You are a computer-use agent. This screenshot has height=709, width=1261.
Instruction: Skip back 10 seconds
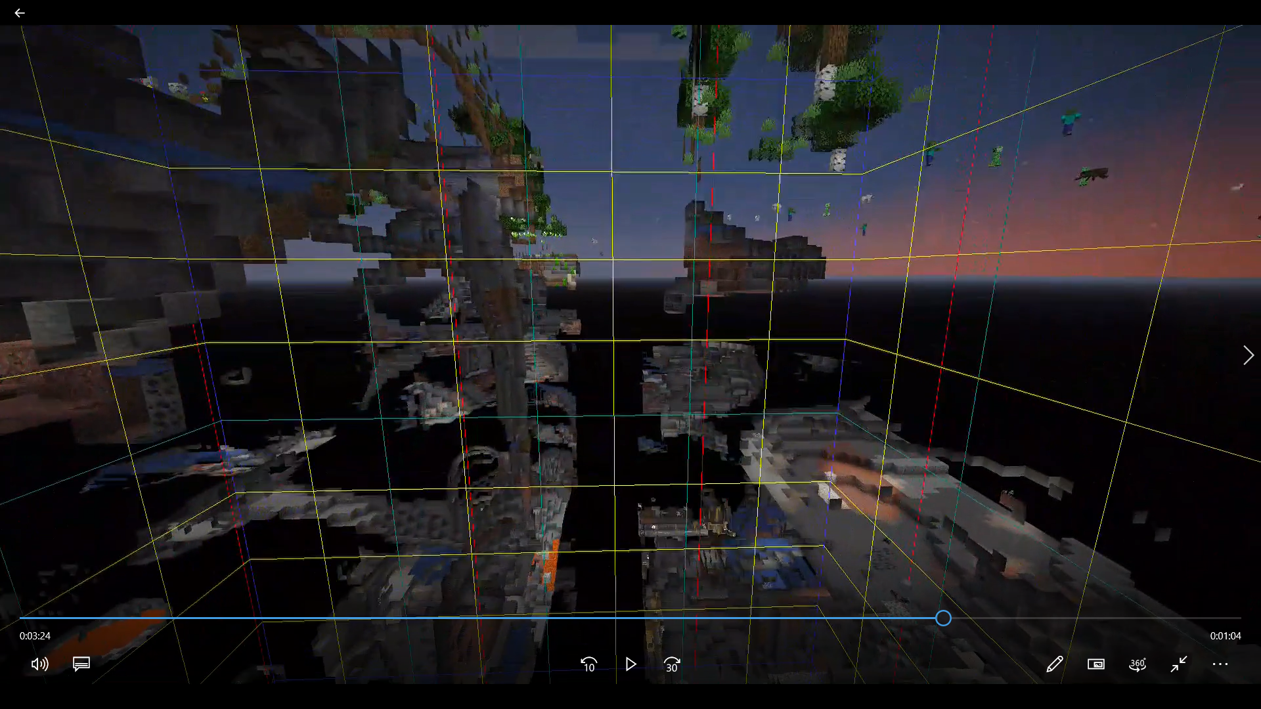589,664
